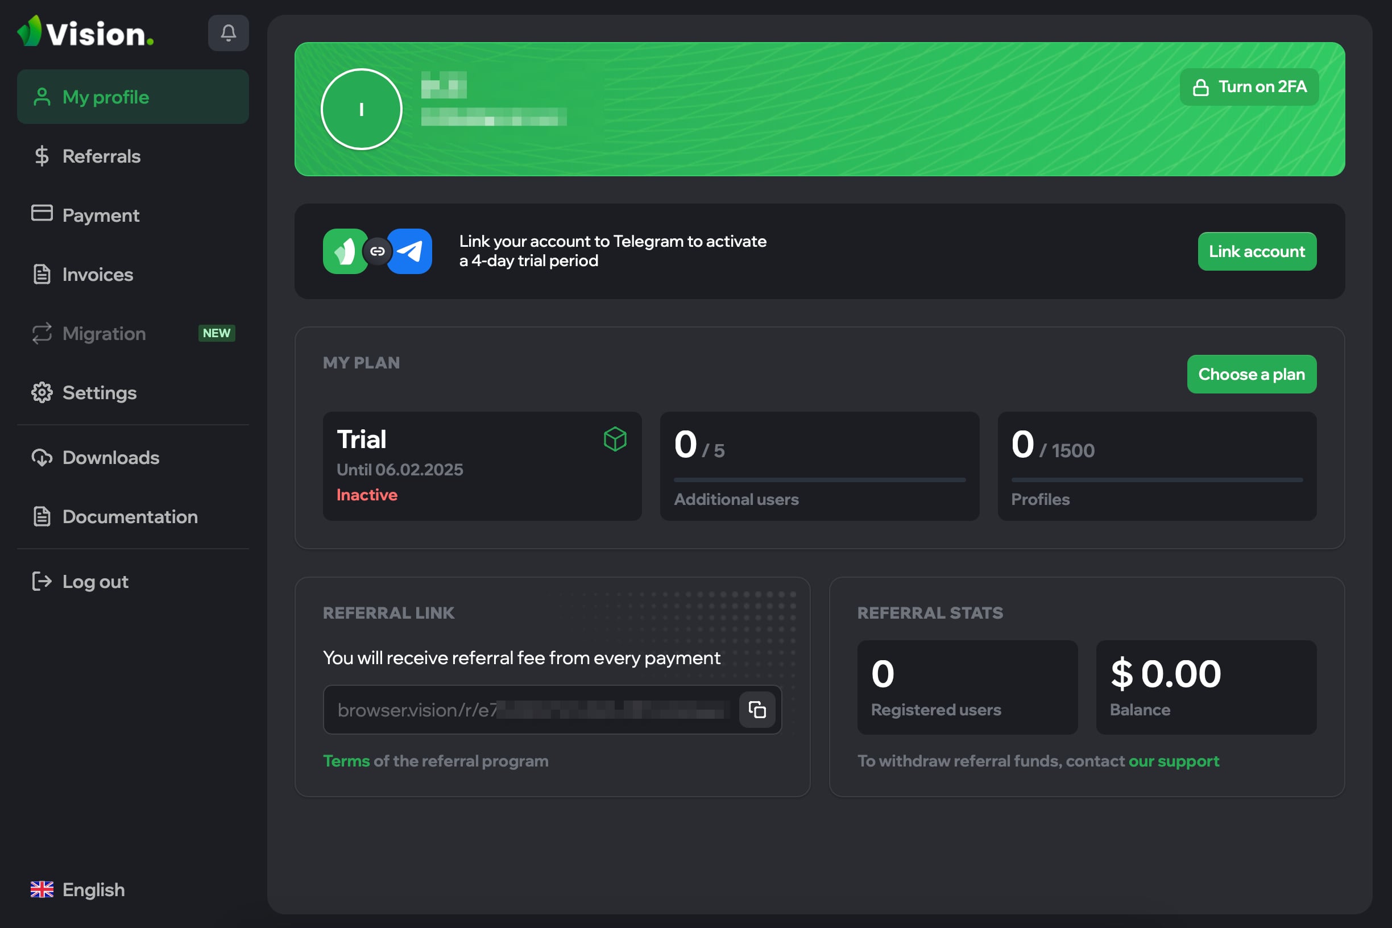The height and width of the screenshot is (928, 1392).
Task: Open the Payment menu item
Action: click(133, 215)
